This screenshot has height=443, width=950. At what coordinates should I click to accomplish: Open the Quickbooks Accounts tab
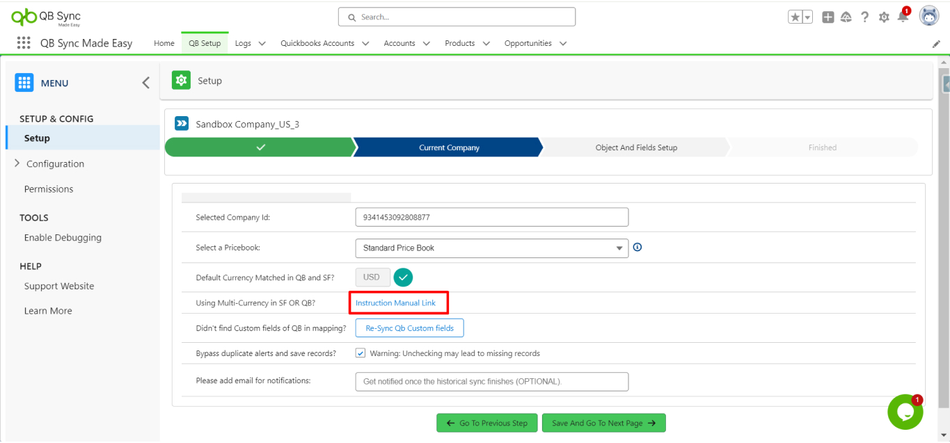[x=317, y=43]
